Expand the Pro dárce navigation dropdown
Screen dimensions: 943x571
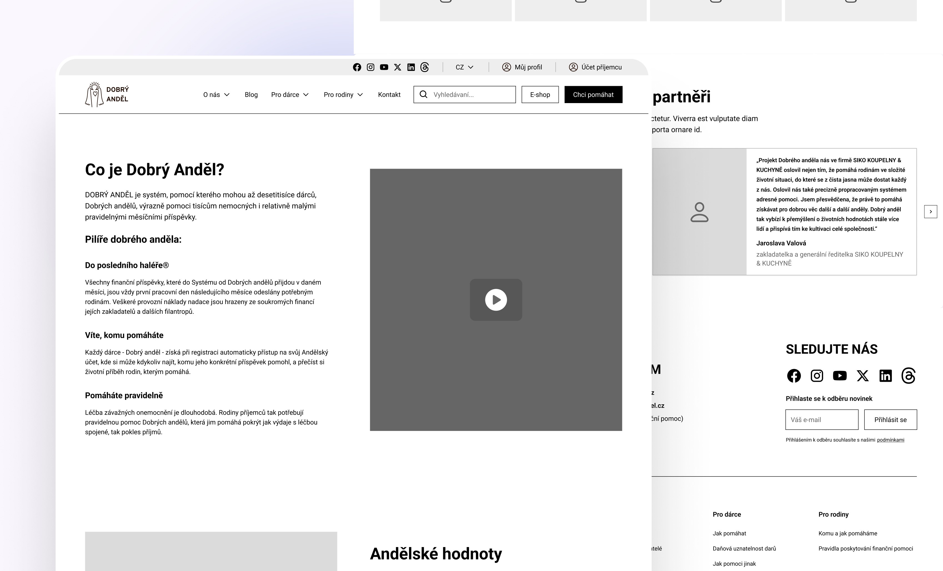coord(290,94)
